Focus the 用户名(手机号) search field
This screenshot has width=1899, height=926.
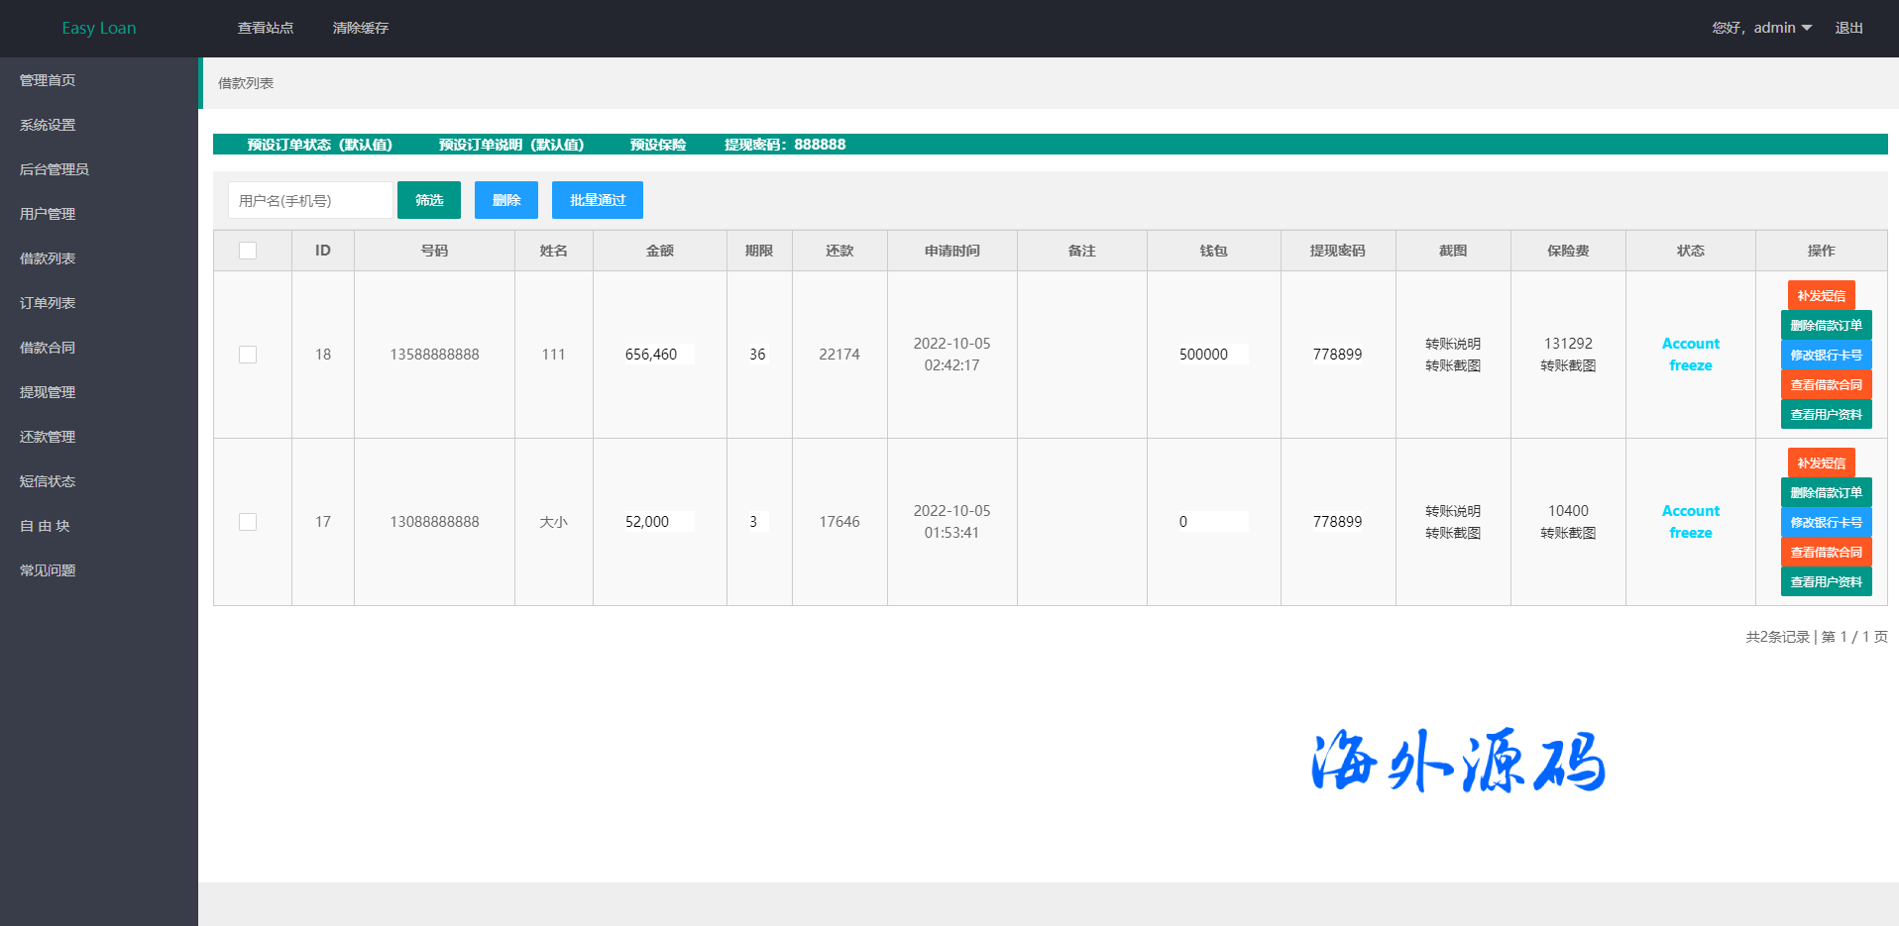click(309, 200)
